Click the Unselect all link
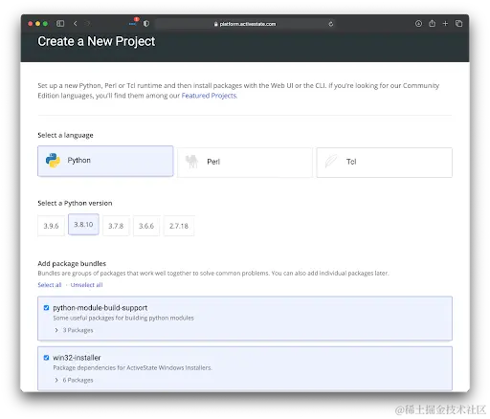The image size is (490, 419). (x=86, y=285)
